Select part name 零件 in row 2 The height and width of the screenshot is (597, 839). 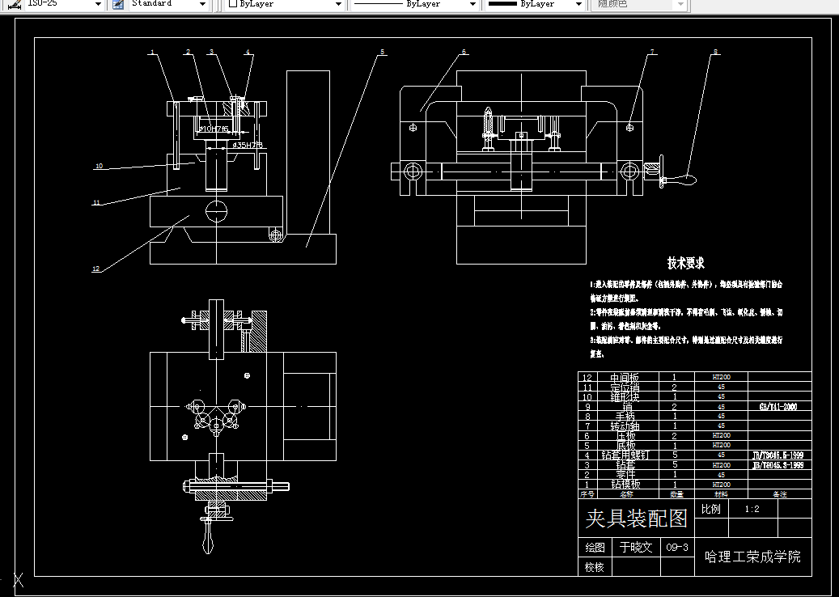click(x=625, y=475)
